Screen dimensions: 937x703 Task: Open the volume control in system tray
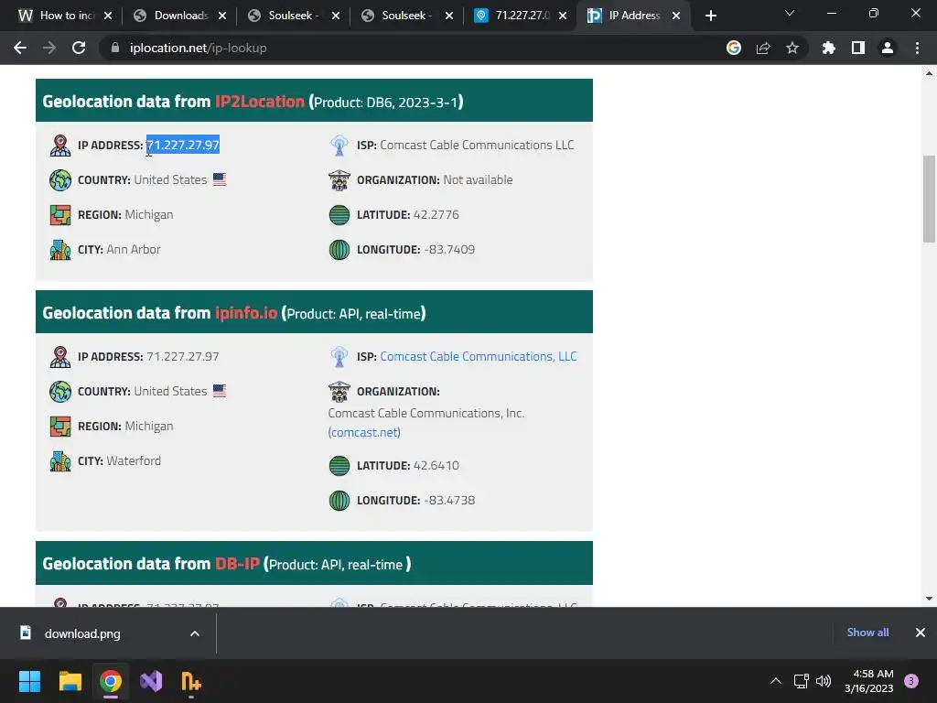[824, 681]
